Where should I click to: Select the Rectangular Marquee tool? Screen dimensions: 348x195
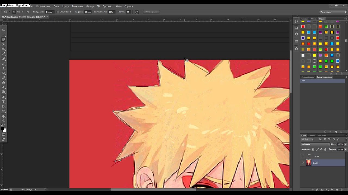pos(4,35)
